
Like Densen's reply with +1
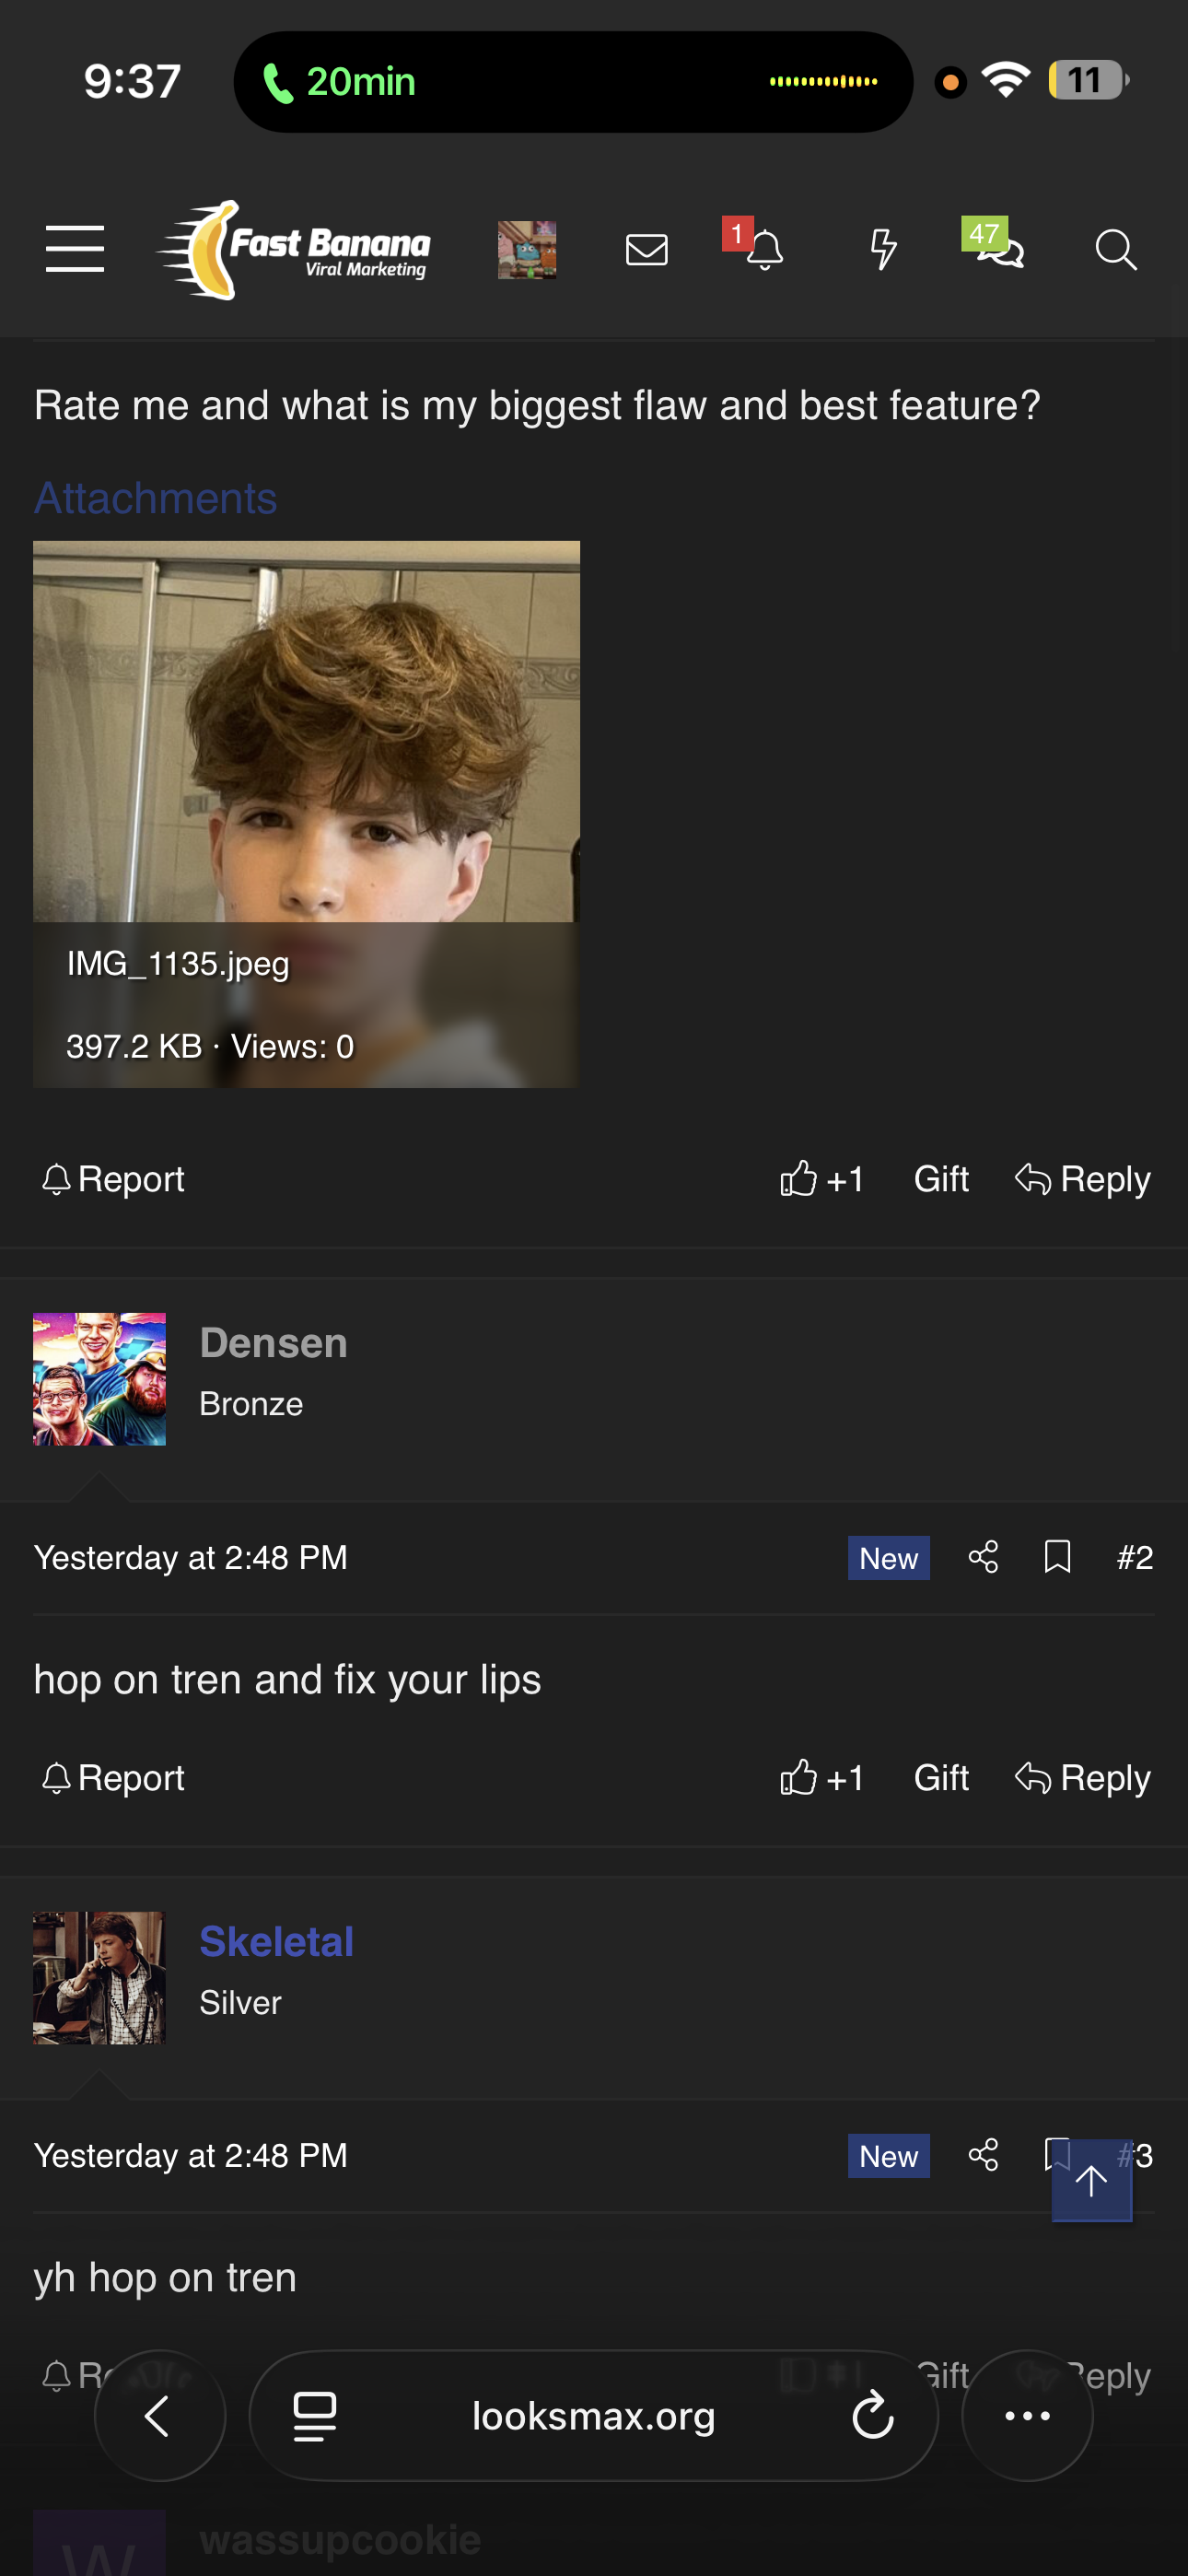821,1777
